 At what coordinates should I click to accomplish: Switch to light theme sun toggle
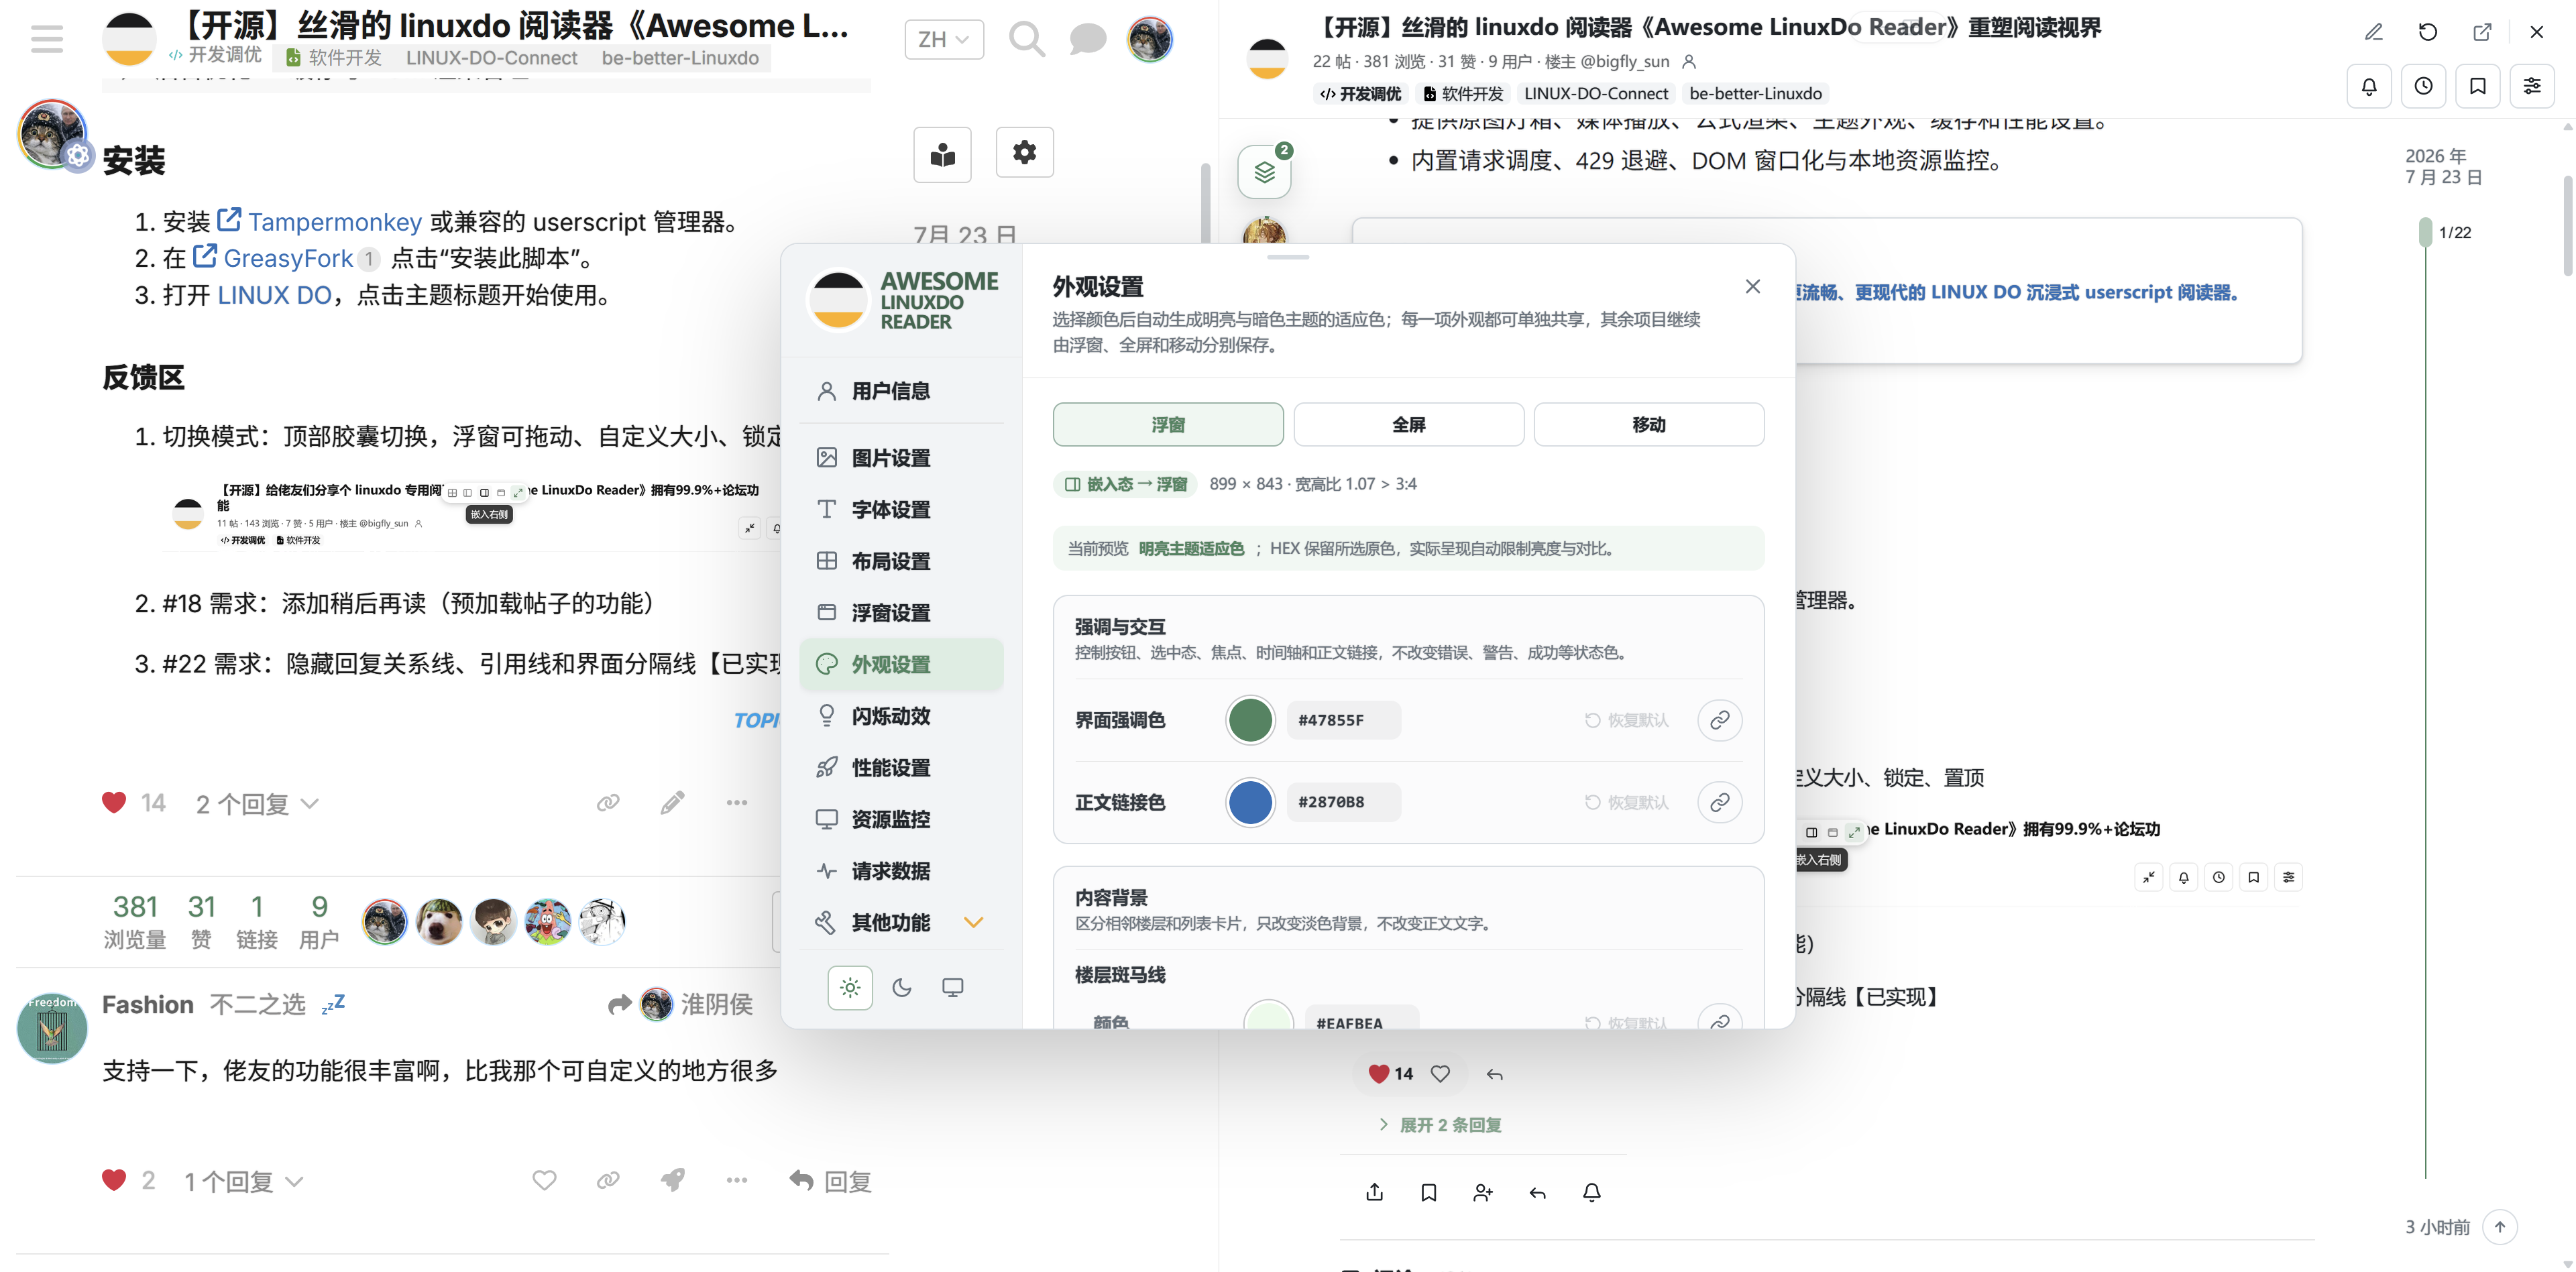[850, 988]
